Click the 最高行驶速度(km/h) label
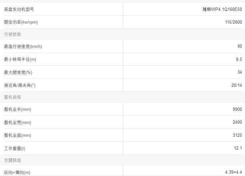 23,46
